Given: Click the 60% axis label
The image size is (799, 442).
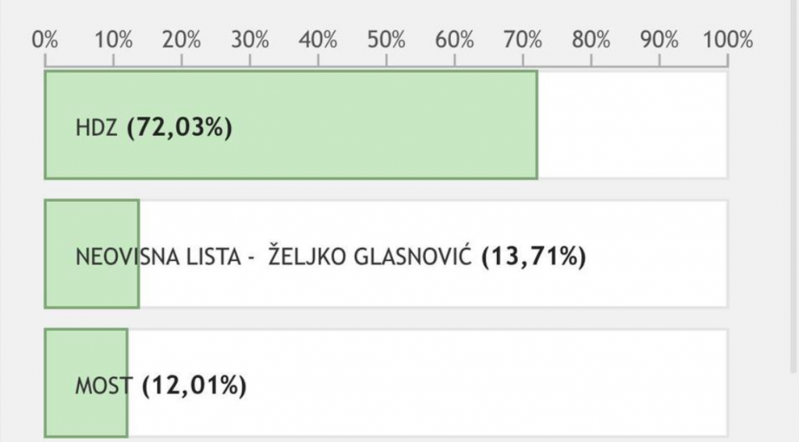Looking at the screenshot, I should (455, 40).
